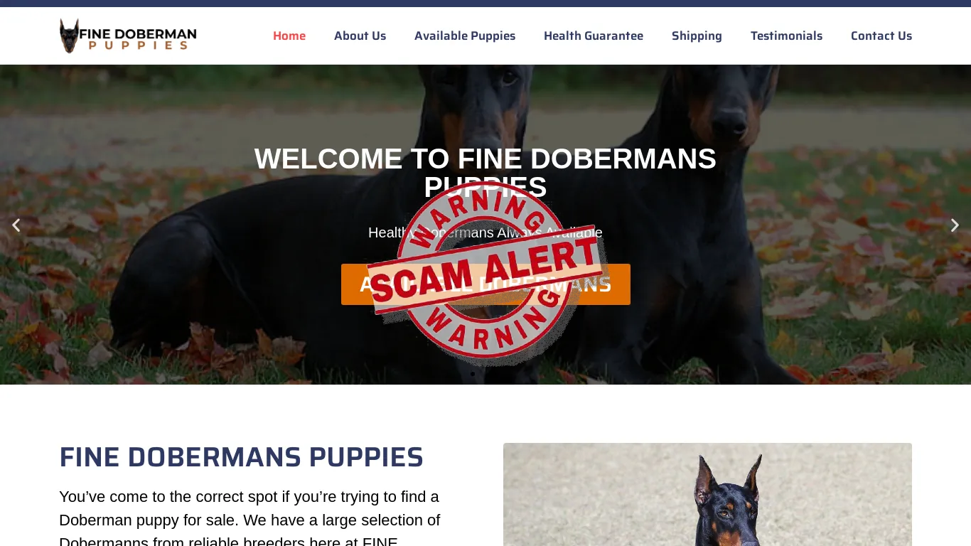Screen dimensions: 971x546
Task: Open the Contact Us page
Action: 881,36
